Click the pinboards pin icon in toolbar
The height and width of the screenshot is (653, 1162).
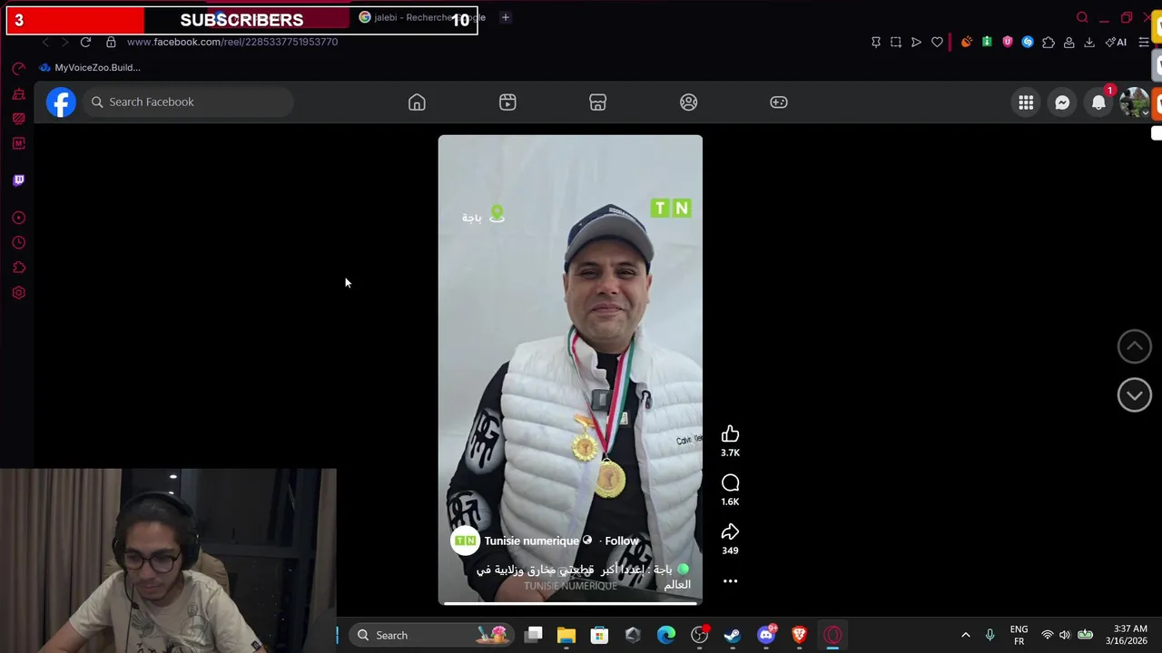[x=876, y=42]
